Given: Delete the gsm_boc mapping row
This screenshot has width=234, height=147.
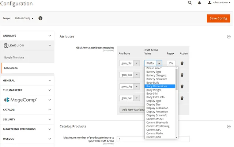Looking at the screenshot, I should click(182, 75).
